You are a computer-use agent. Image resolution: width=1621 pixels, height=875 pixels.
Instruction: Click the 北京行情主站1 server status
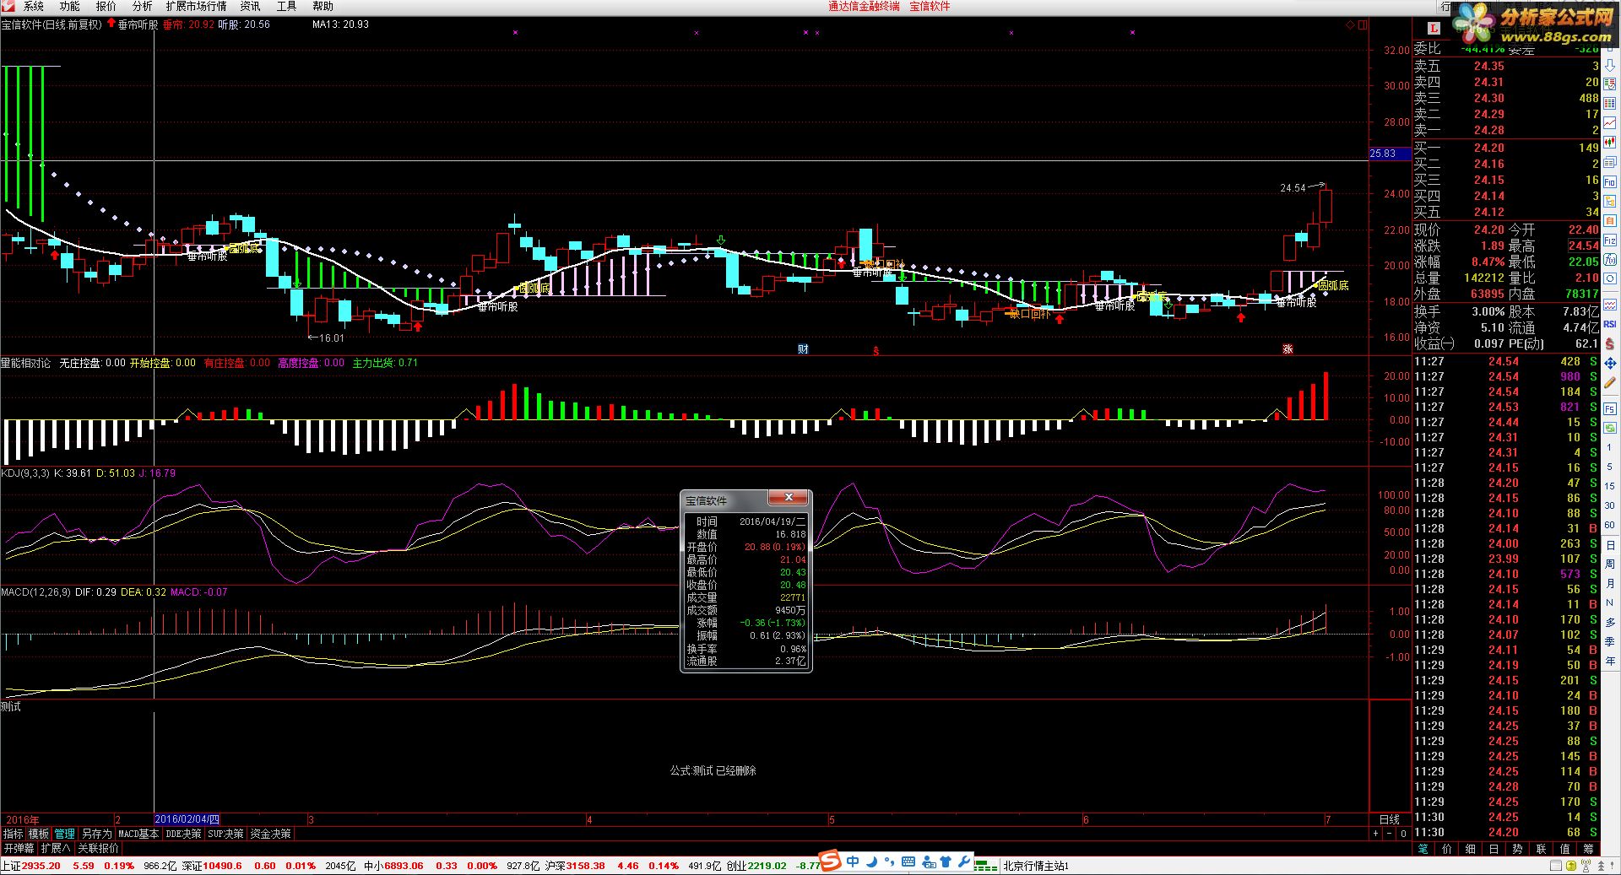click(1036, 866)
